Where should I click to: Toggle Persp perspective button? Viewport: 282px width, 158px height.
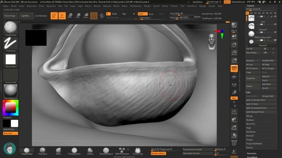[234, 68]
